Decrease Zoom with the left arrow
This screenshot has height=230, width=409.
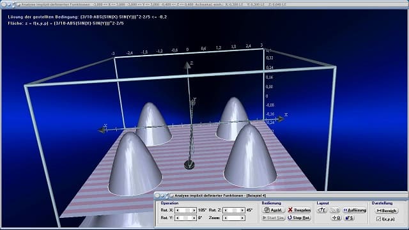pyautogui.click(x=226, y=218)
